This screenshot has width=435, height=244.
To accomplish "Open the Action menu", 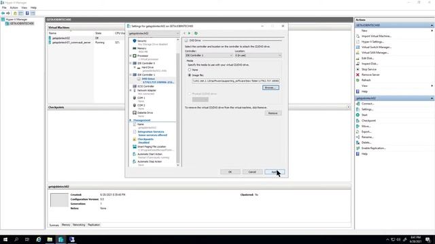I will tap(14, 7).
